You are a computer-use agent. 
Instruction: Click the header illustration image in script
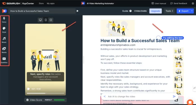[118, 28]
